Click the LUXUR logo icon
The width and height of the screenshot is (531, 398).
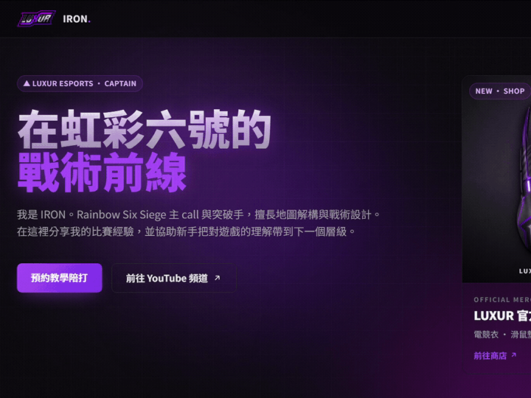[x=36, y=18]
